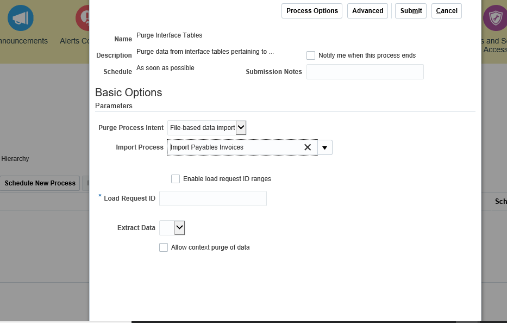Click inside the Submission Notes field
The width and height of the screenshot is (507, 323).
coord(365,71)
